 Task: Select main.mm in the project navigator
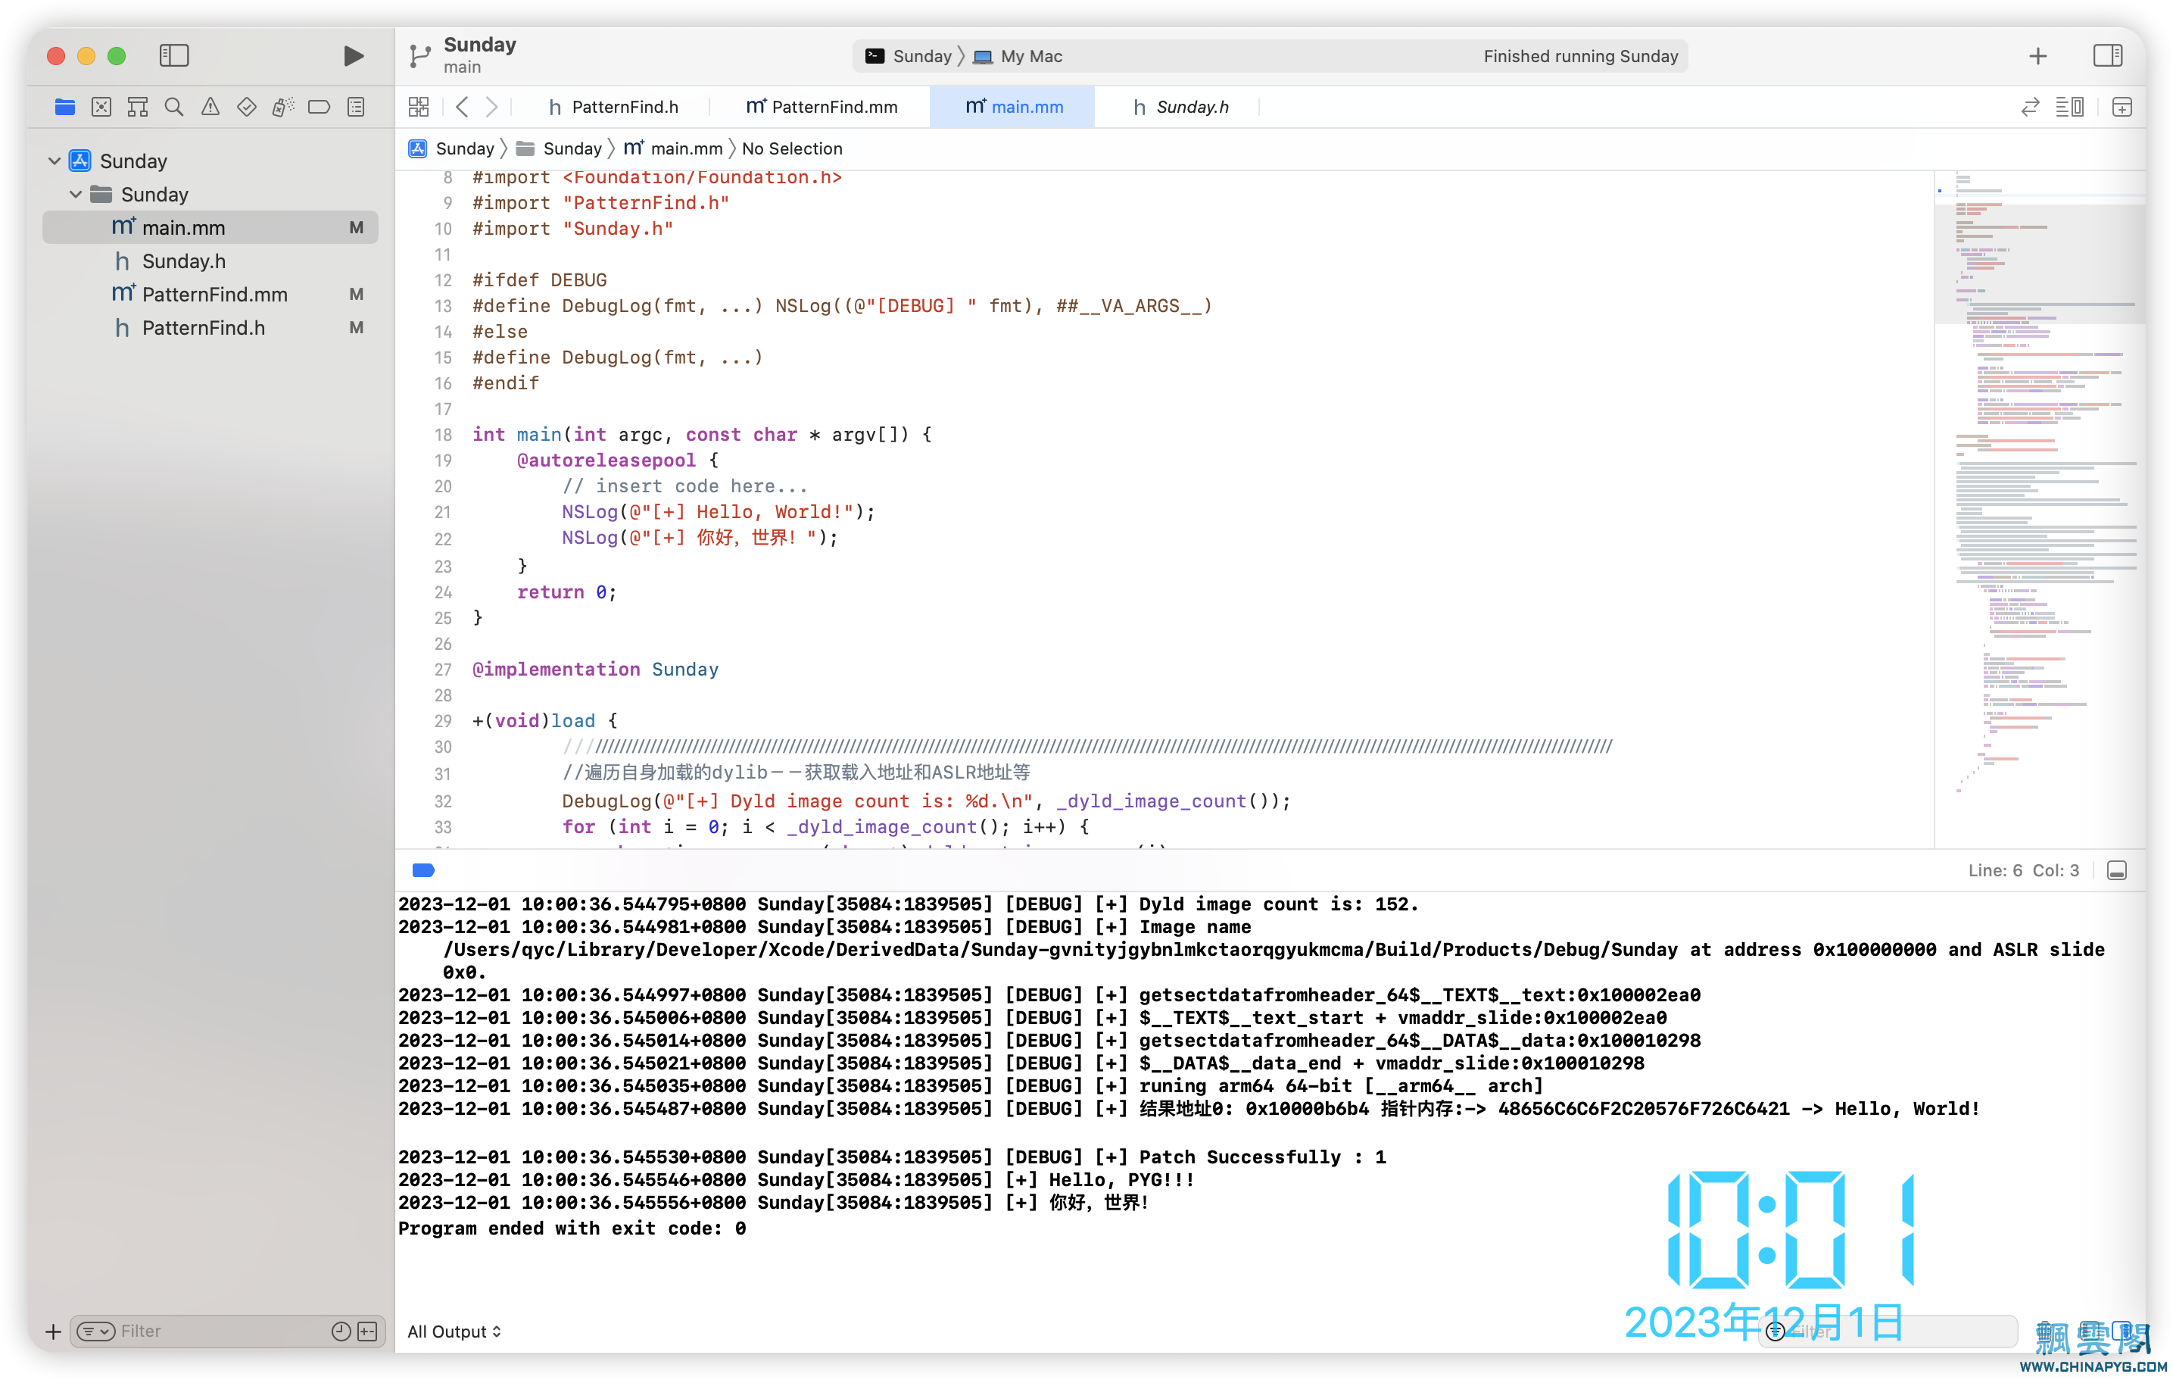click(210, 227)
